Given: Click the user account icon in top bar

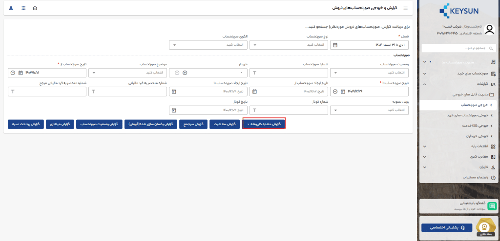Looking at the screenshot, I should coord(11,8).
